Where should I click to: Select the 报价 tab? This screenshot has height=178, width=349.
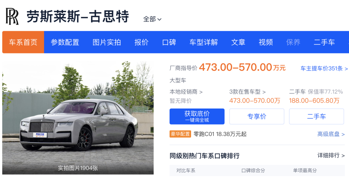click(x=142, y=42)
